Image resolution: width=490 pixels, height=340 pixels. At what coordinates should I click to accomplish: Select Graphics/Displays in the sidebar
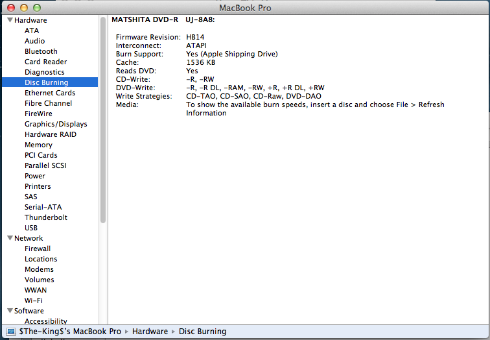pos(56,124)
